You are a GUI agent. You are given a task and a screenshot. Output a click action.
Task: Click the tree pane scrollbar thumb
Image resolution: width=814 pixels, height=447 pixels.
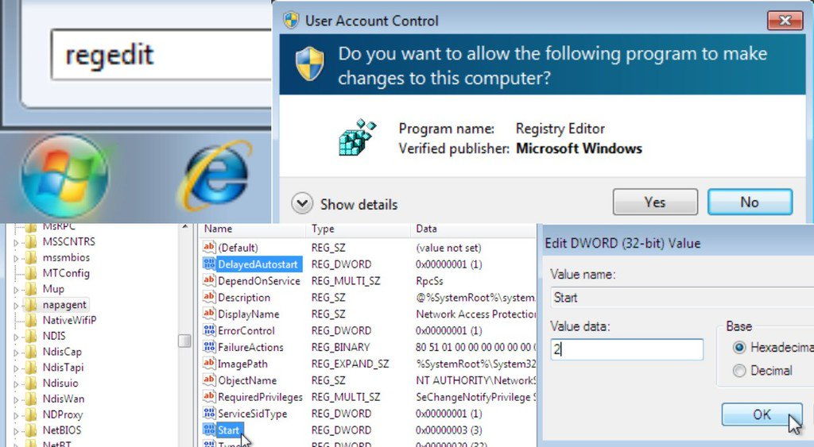(x=184, y=341)
